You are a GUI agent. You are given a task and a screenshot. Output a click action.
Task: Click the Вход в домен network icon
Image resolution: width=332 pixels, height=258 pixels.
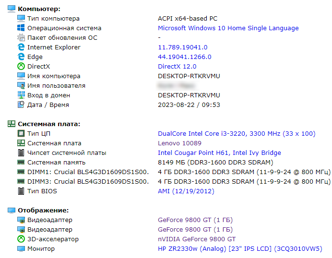pos(21,95)
